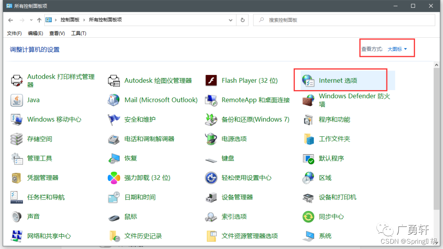The width and height of the screenshot is (443, 249).
Task: Click the Autodesk 绘图仪管理器 icon
Action: [114, 81]
